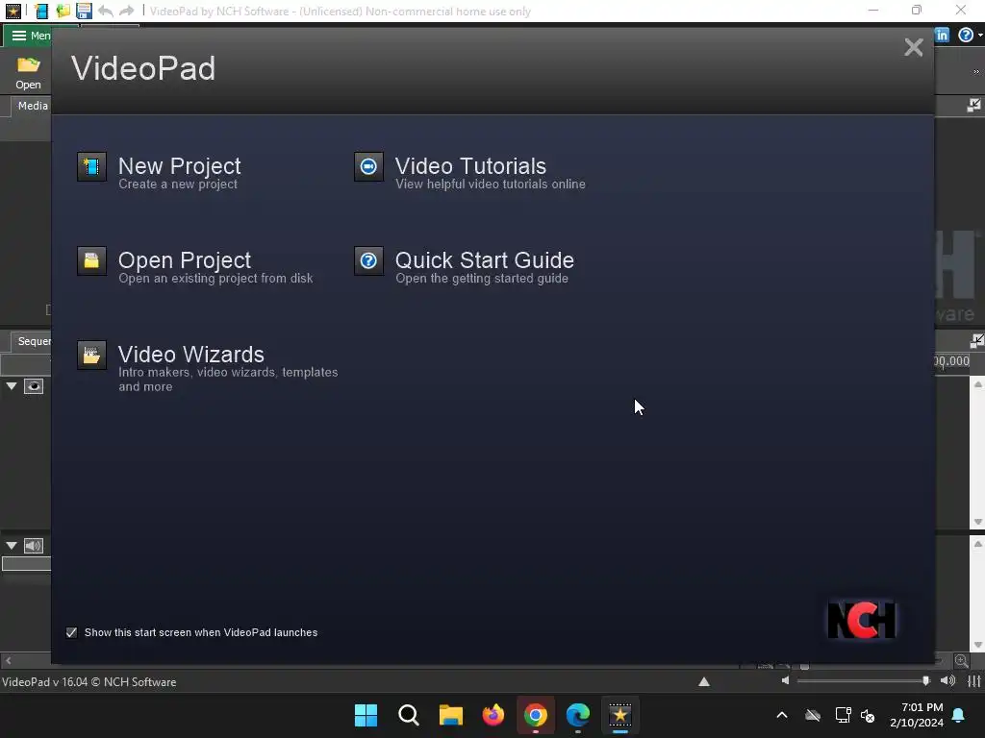Image resolution: width=985 pixels, height=738 pixels.
Task: Open the green Menu button
Action: (x=28, y=36)
